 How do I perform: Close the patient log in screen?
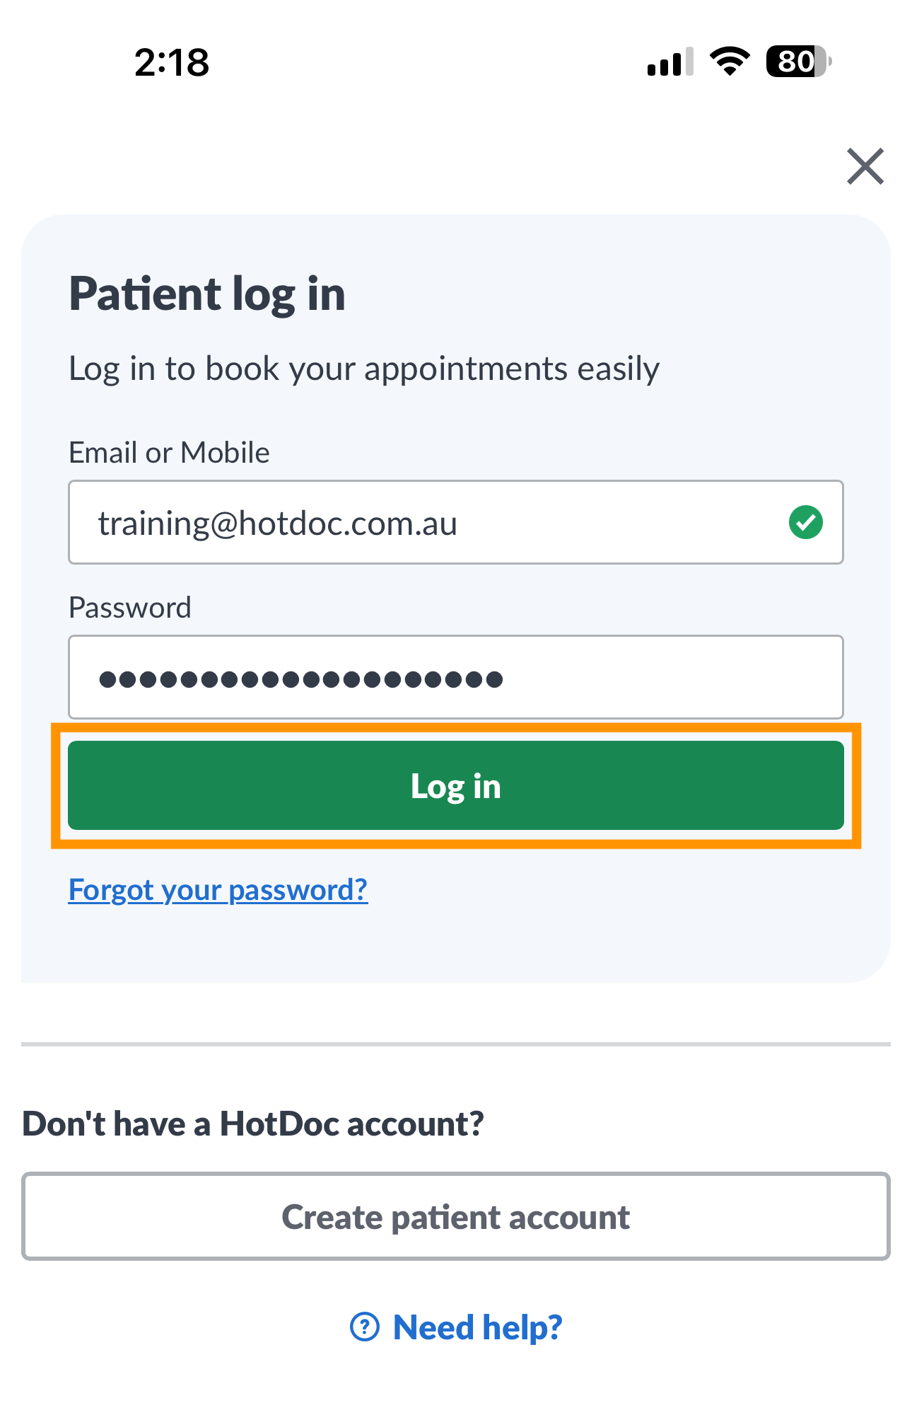[865, 166]
